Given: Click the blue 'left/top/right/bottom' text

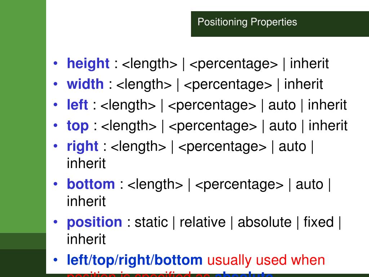Looking at the screenshot, I should tap(135, 260).
